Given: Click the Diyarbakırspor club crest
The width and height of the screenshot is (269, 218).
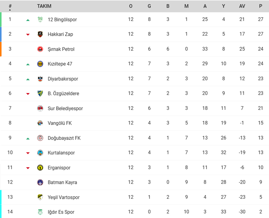Looking at the screenshot, I should point(40,79).
